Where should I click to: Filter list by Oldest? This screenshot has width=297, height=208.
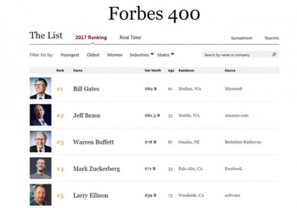[93, 55]
